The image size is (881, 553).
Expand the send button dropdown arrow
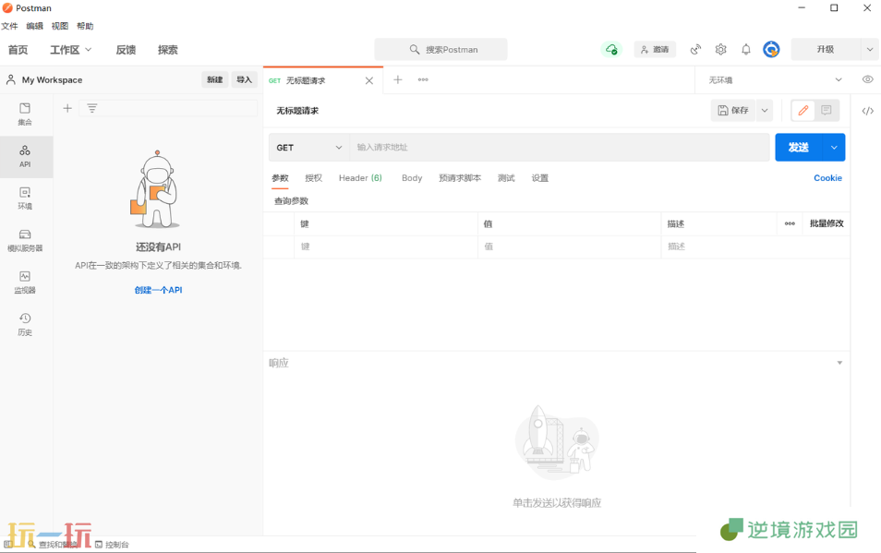coord(834,147)
